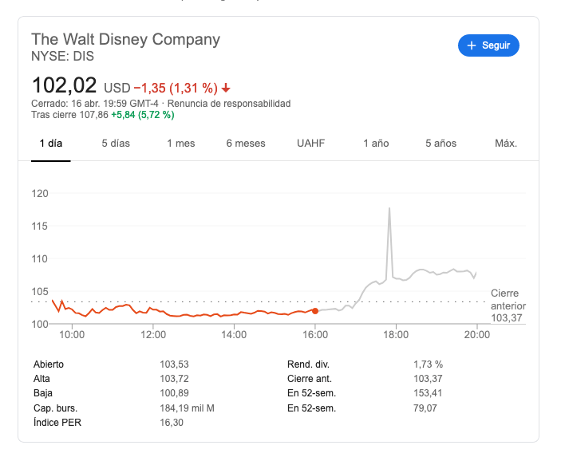Click The Walt Disney Company title
The width and height of the screenshot is (561, 453).
(x=125, y=39)
